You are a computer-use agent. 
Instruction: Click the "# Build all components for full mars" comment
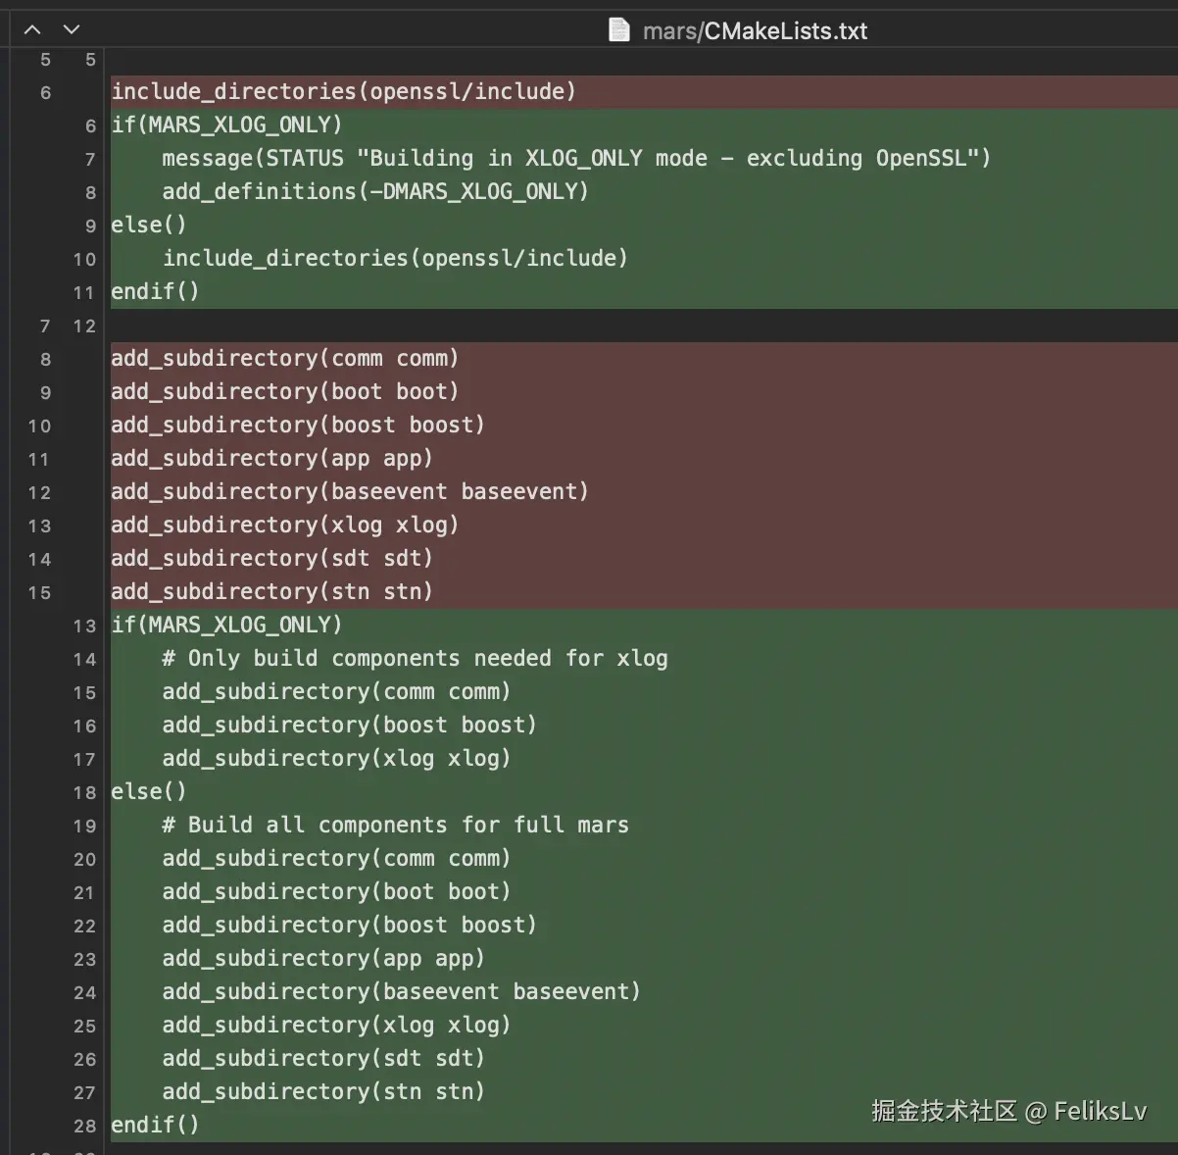tap(395, 826)
